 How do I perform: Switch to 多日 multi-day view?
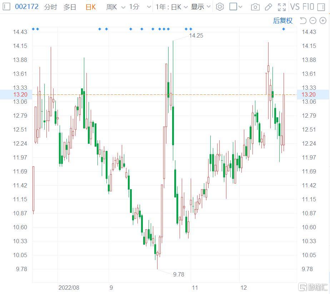70,7
